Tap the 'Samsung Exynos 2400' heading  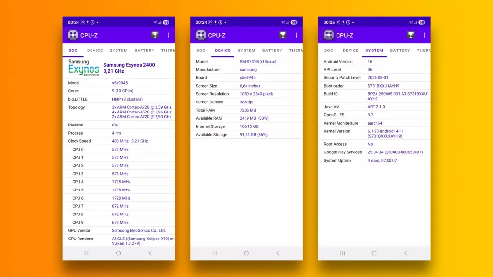[x=129, y=65]
